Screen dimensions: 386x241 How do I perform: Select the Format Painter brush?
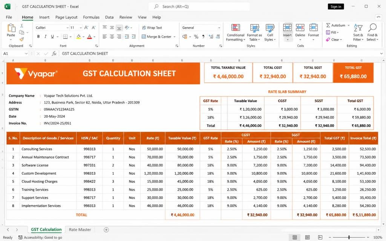coord(21,39)
